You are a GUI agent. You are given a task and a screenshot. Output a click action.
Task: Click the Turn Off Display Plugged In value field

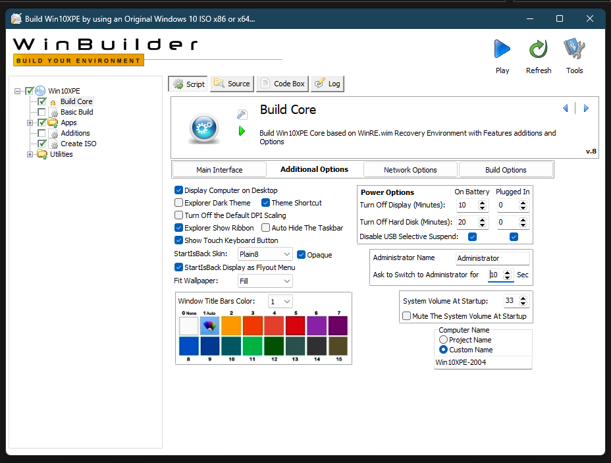508,205
